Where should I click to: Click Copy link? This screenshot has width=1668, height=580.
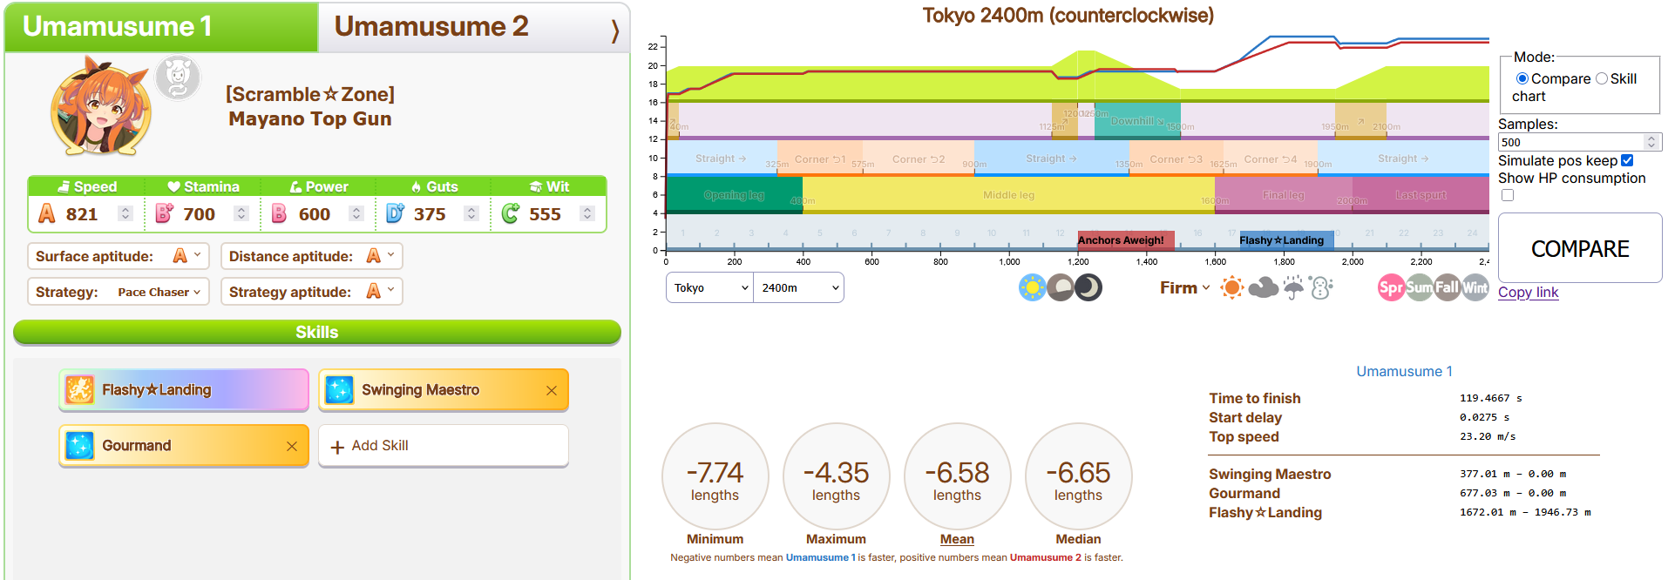(x=1528, y=293)
